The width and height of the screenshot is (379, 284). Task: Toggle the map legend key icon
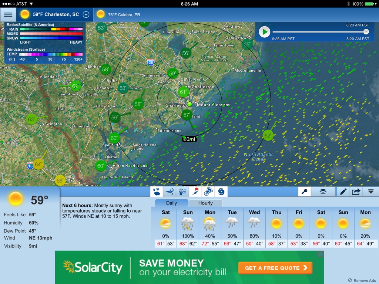tap(305, 192)
